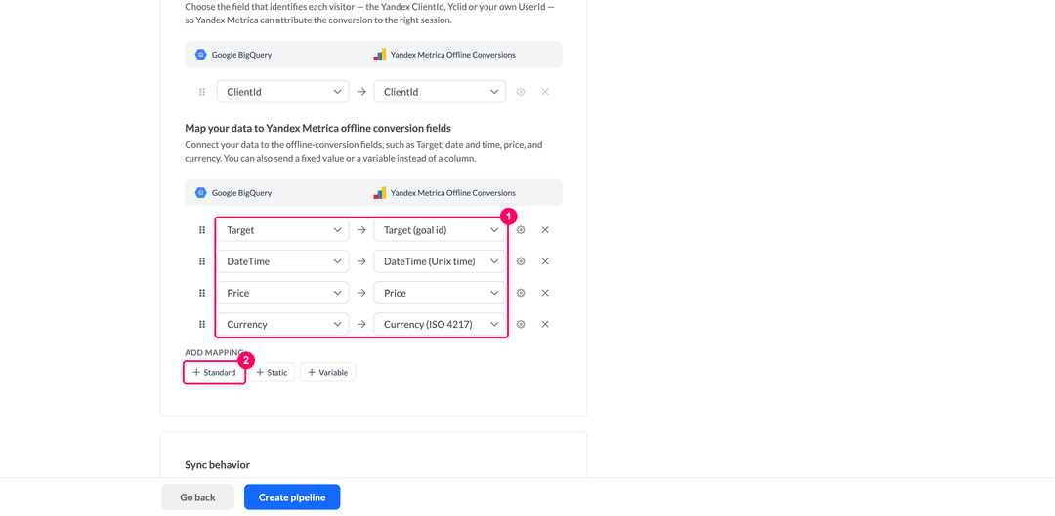This screenshot has height=516, width=1055.
Task: Add a Static mapping
Action: pos(272,373)
